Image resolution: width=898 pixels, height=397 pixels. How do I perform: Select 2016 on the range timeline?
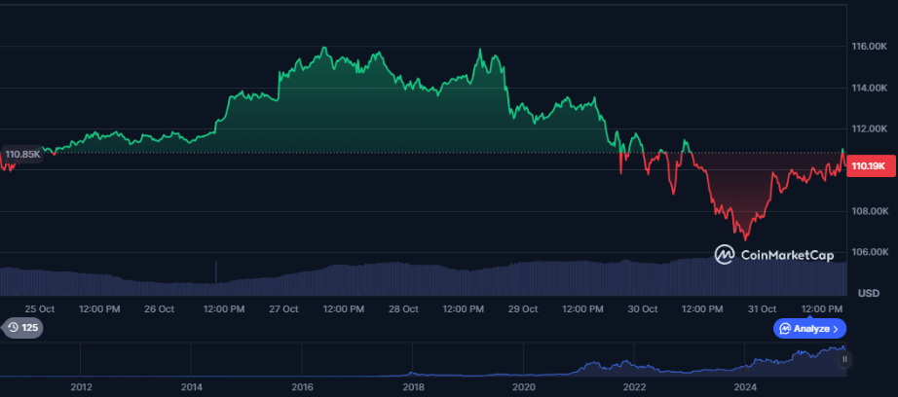[302, 387]
